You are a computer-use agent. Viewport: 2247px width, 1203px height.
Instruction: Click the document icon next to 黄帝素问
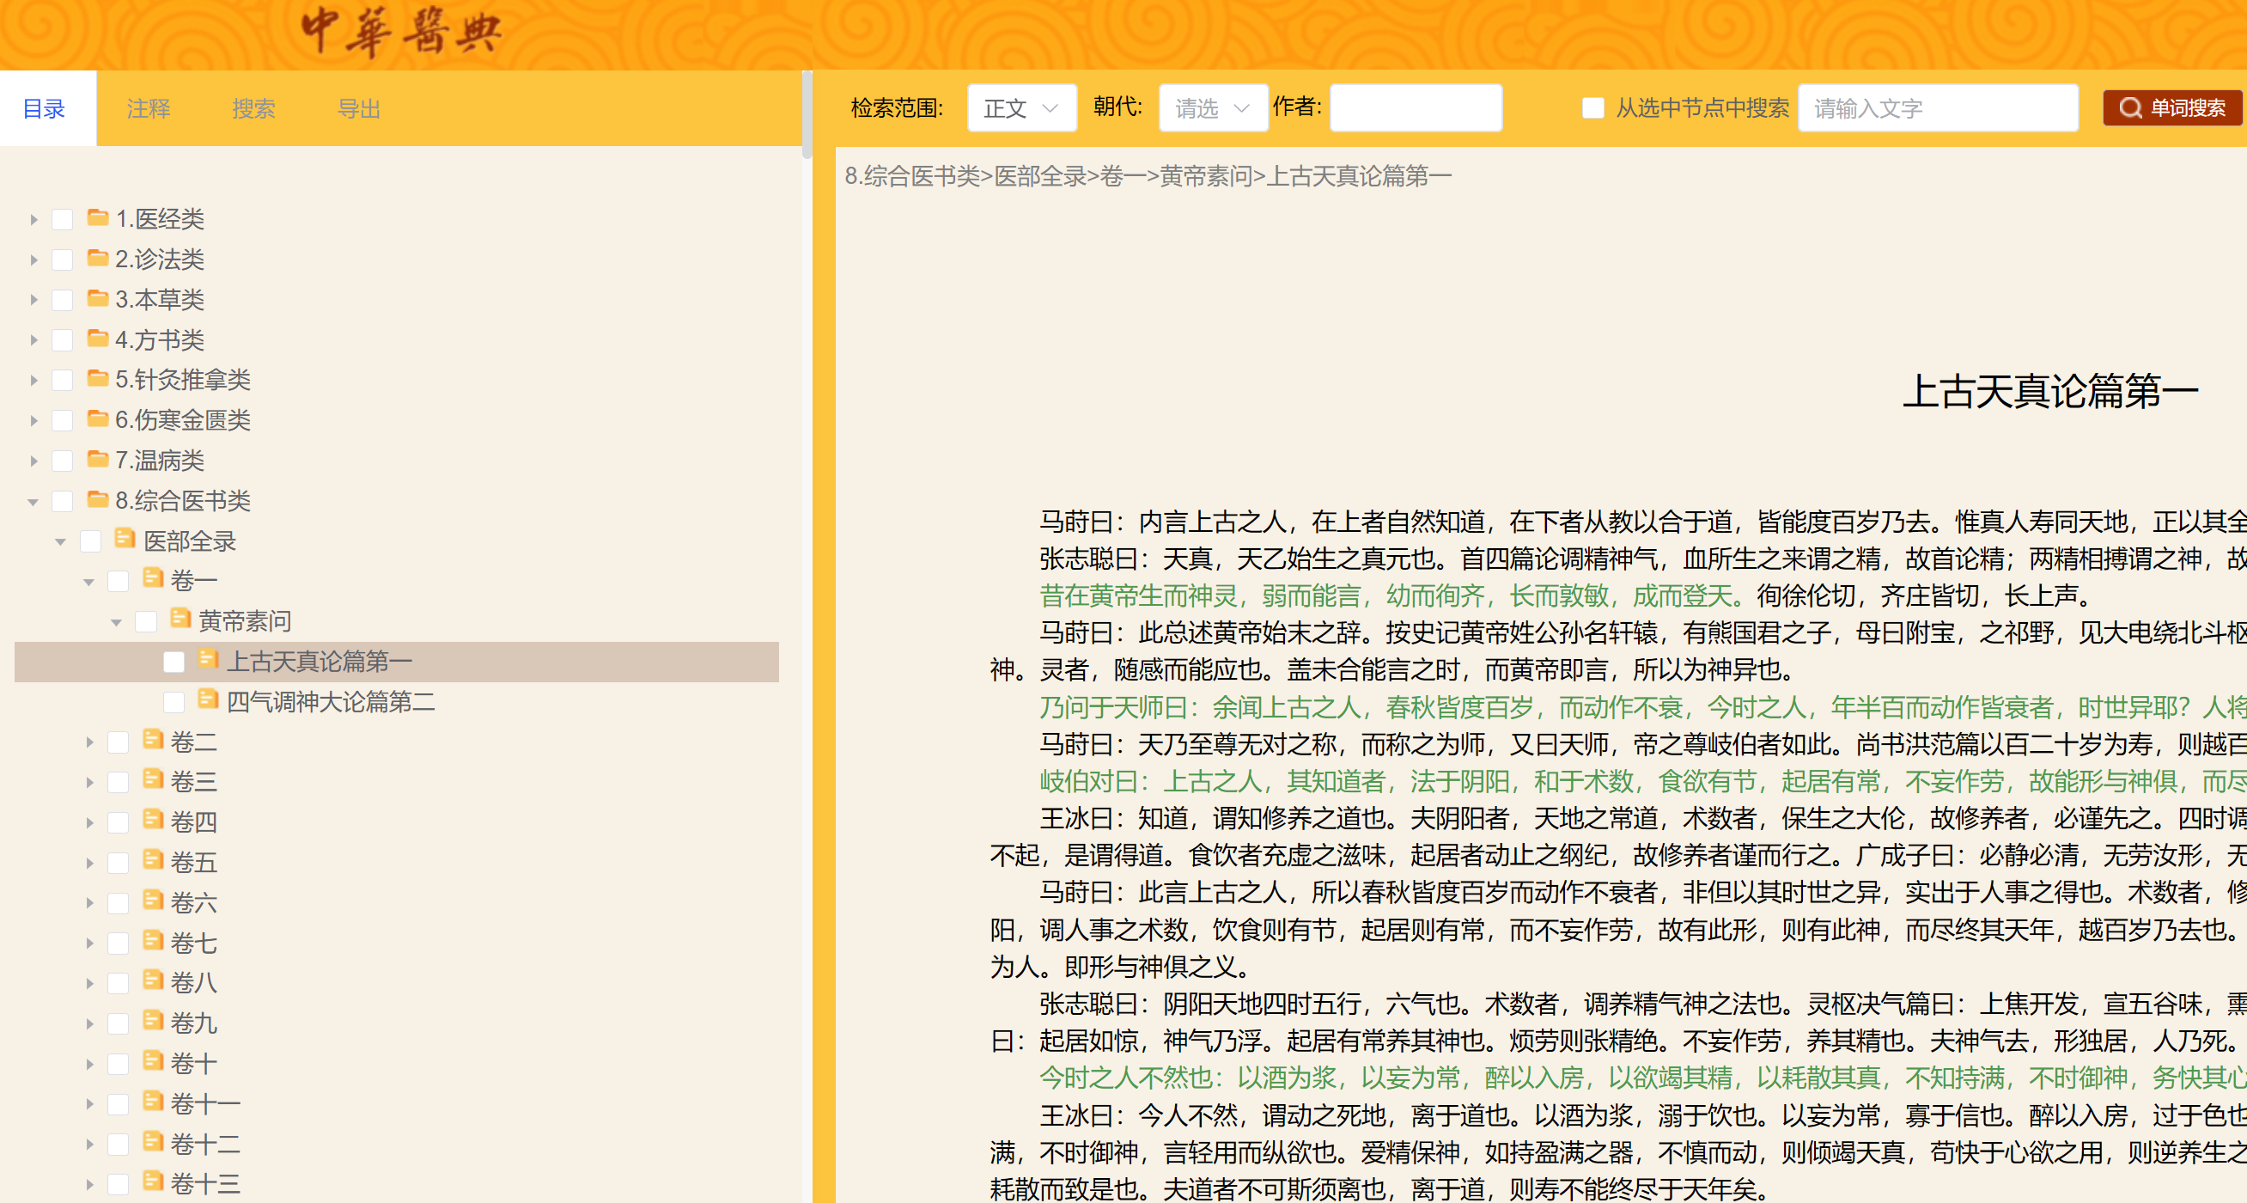[180, 620]
